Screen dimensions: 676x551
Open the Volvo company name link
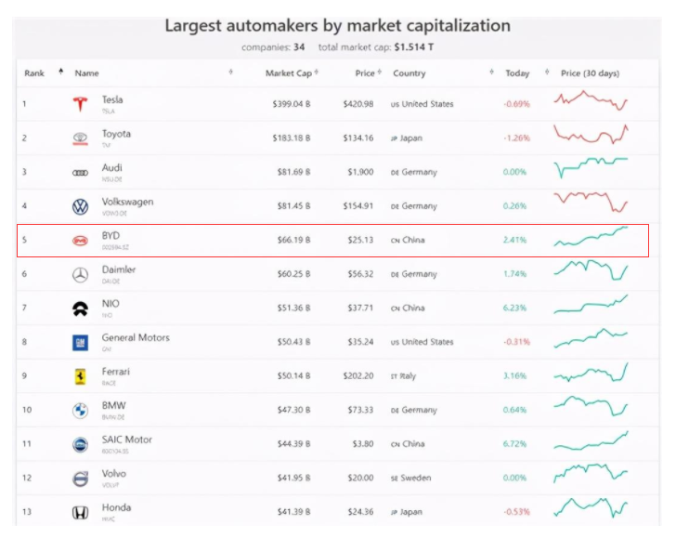click(114, 474)
